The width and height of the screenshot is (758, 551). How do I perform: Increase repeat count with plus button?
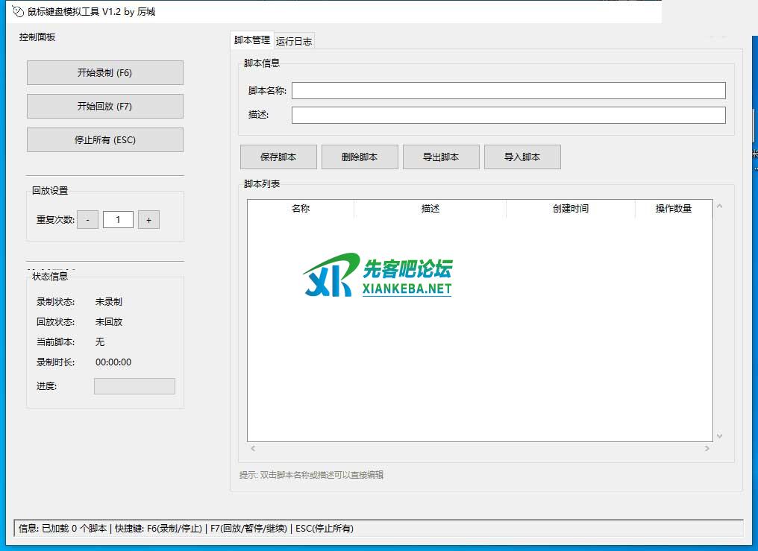coord(148,220)
